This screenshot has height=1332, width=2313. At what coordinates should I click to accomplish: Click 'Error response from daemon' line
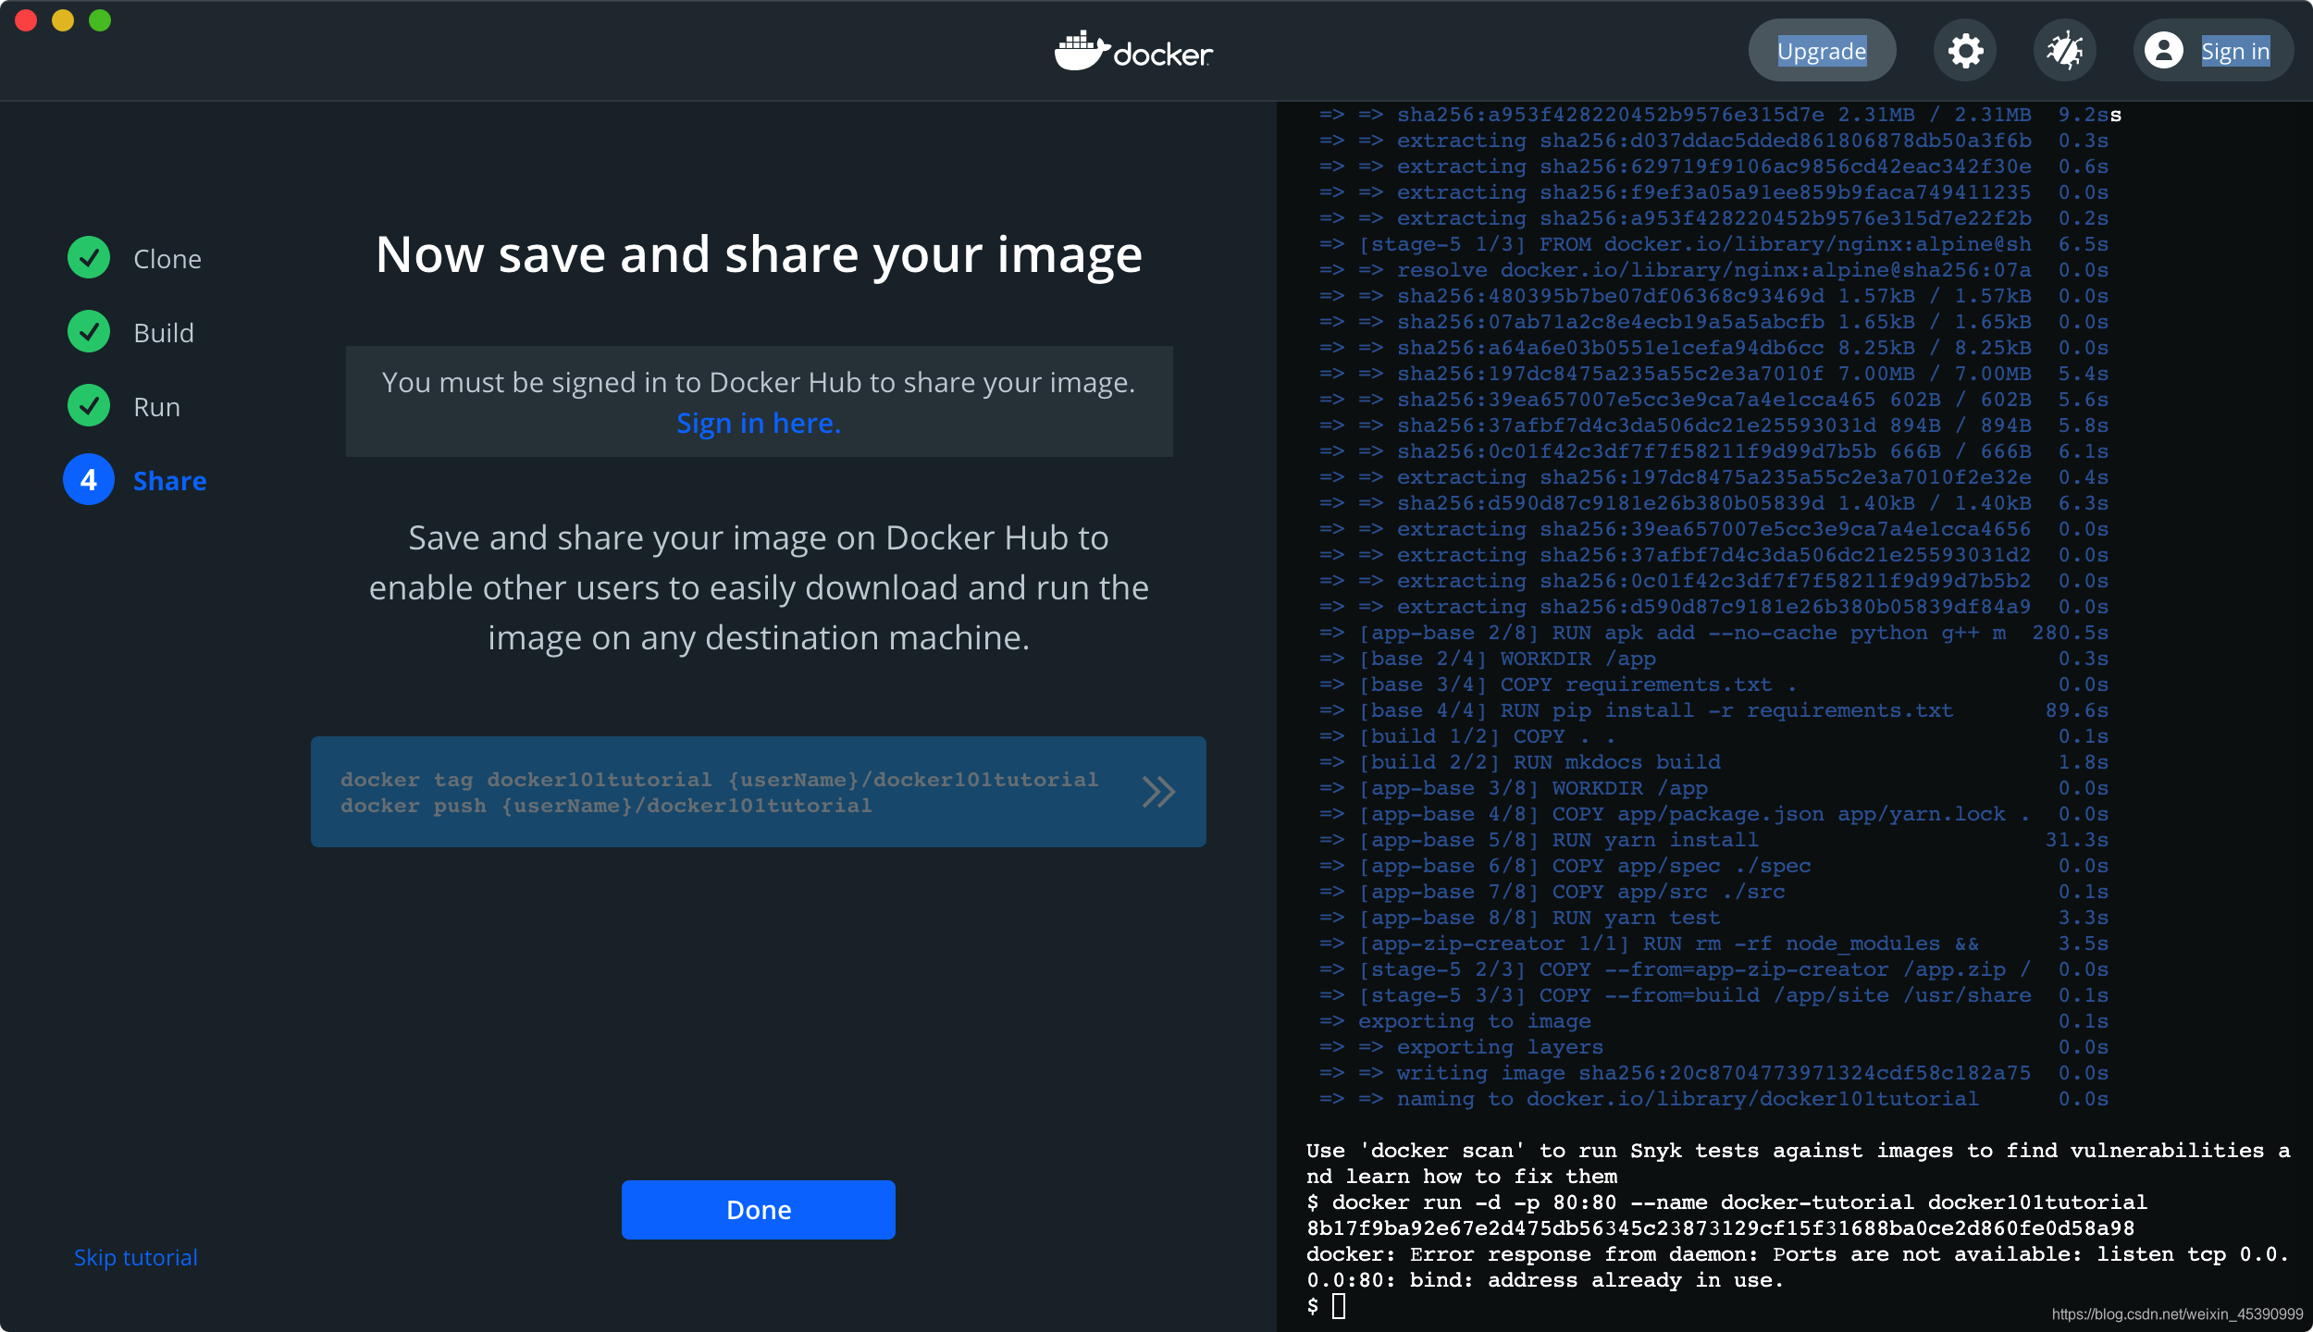(x=1797, y=1267)
